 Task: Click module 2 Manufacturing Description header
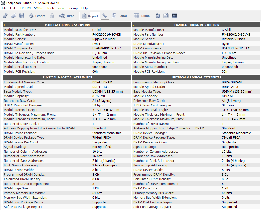point(196,25)
